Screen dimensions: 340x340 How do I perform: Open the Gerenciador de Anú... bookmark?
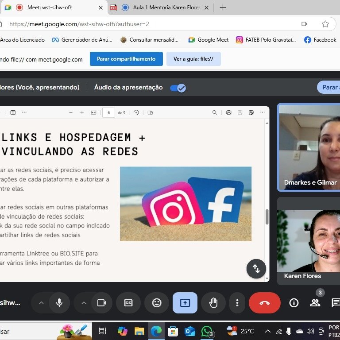coord(82,40)
